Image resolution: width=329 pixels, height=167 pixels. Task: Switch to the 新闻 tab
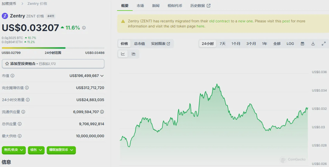(156, 6)
